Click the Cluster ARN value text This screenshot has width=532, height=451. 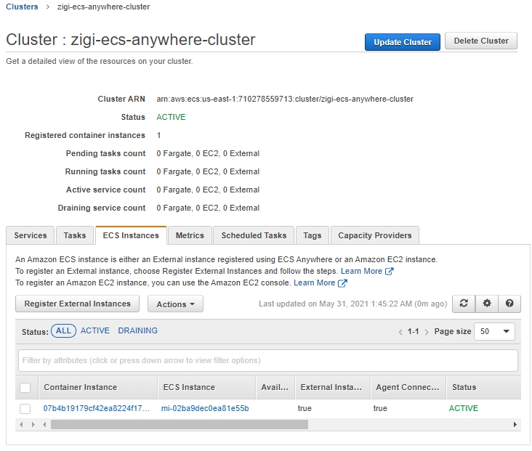pyautogui.click(x=285, y=99)
